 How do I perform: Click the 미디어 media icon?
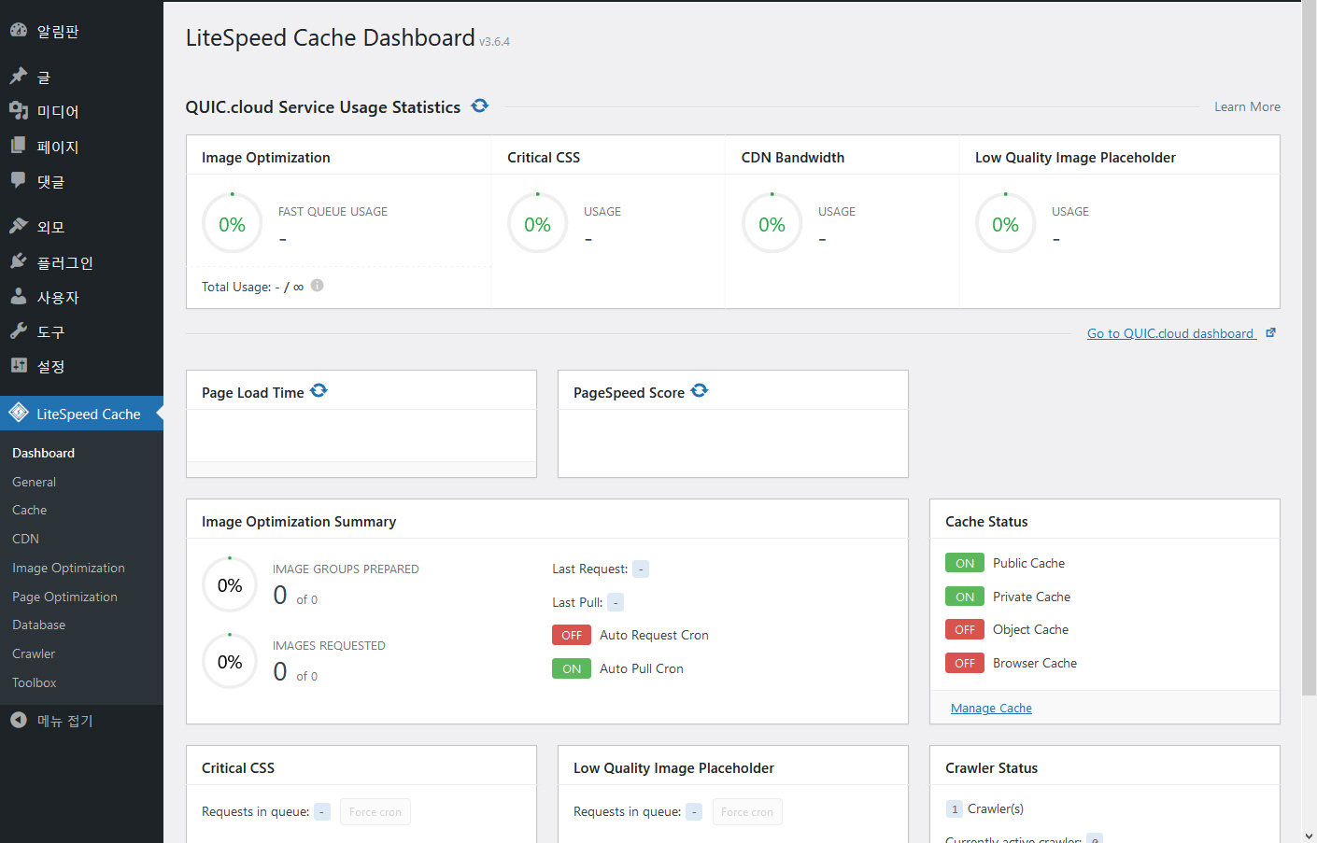pyautogui.click(x=19, y=111)
